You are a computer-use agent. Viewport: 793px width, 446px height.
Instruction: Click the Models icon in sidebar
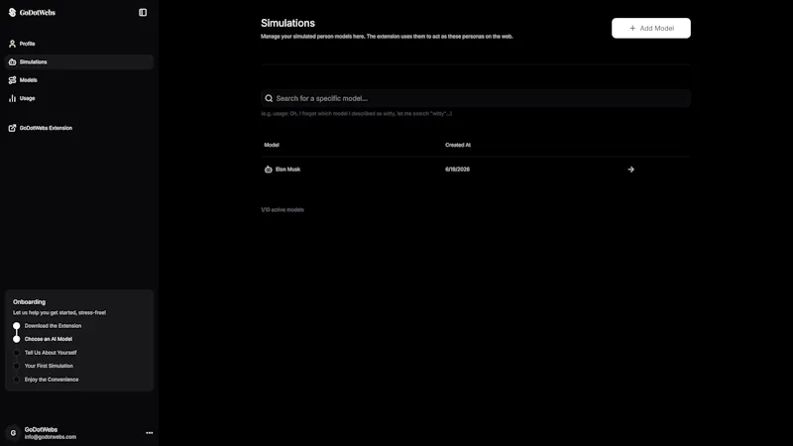tap(12, 80)
